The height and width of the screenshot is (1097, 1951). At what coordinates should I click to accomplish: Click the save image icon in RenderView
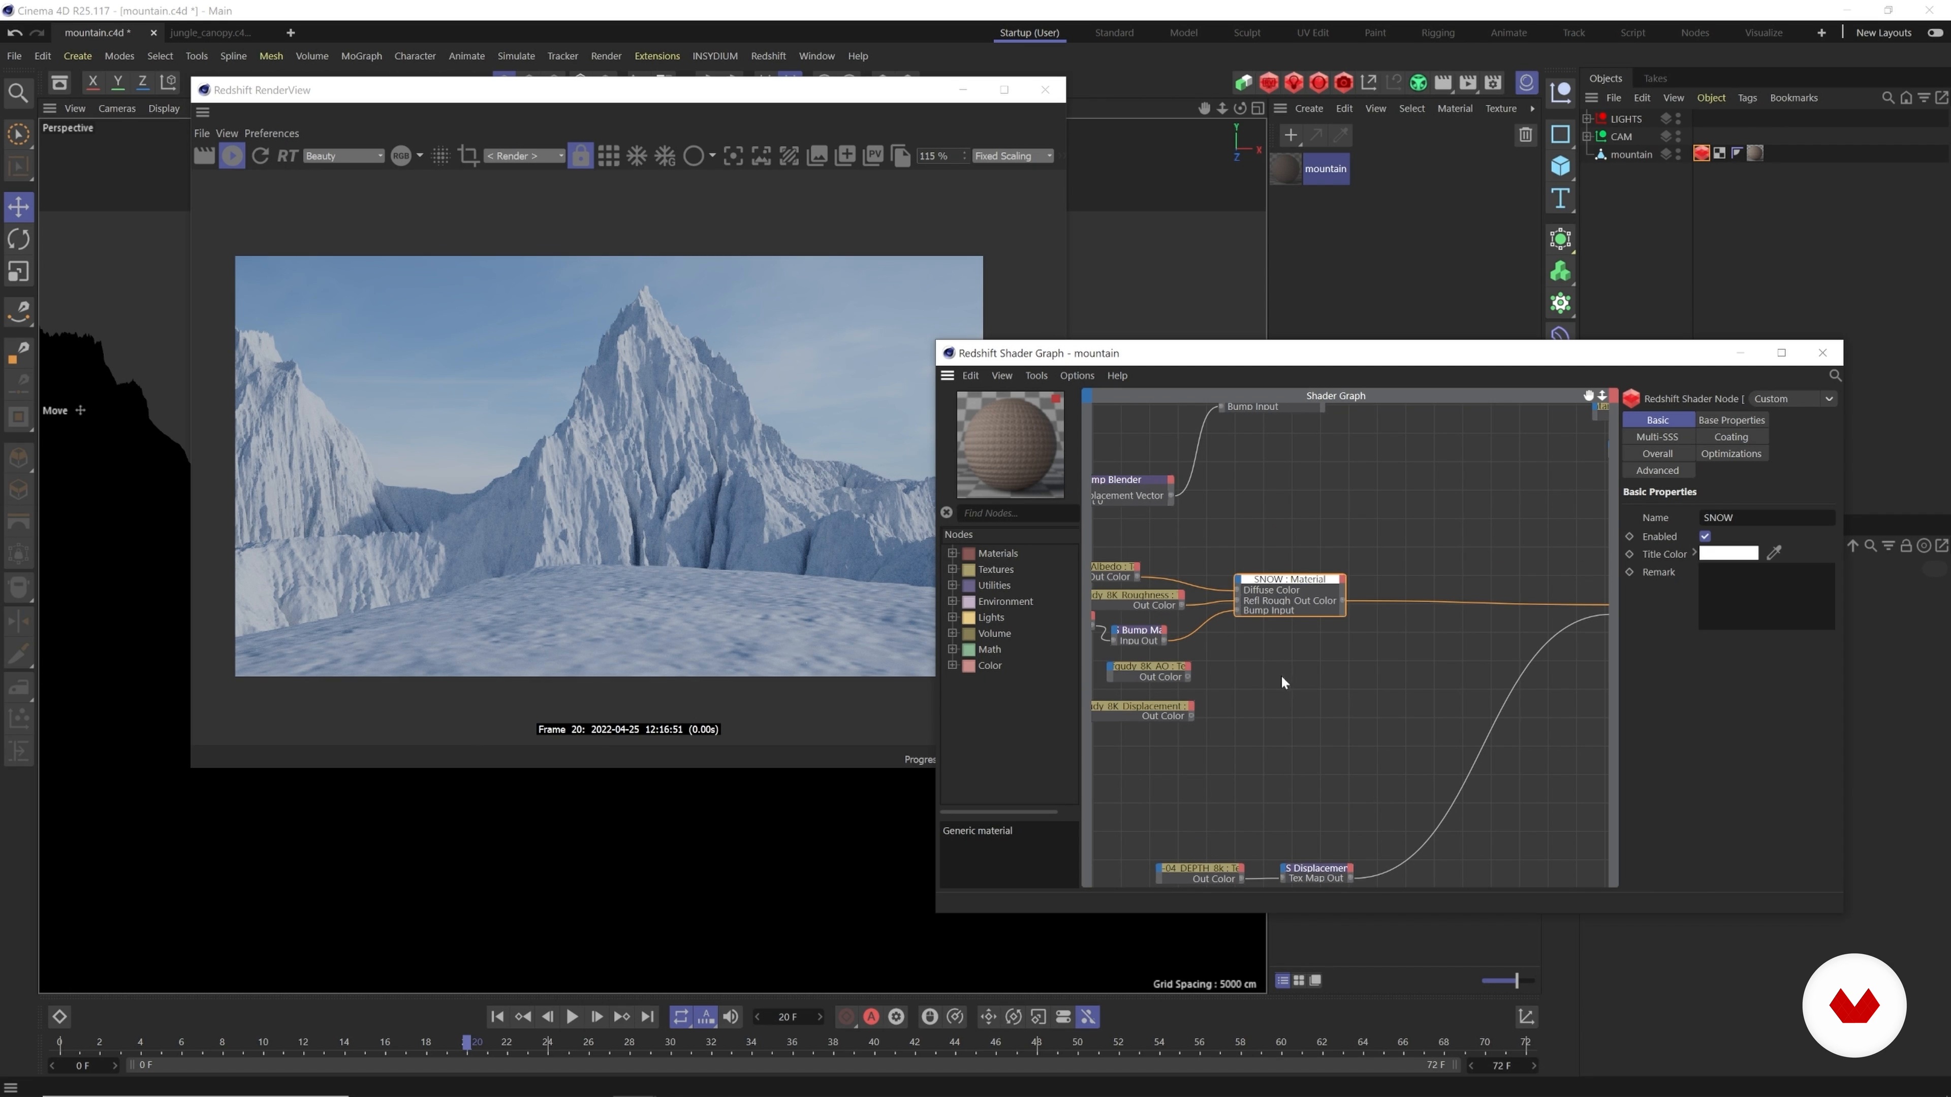[x=817, y=156]
